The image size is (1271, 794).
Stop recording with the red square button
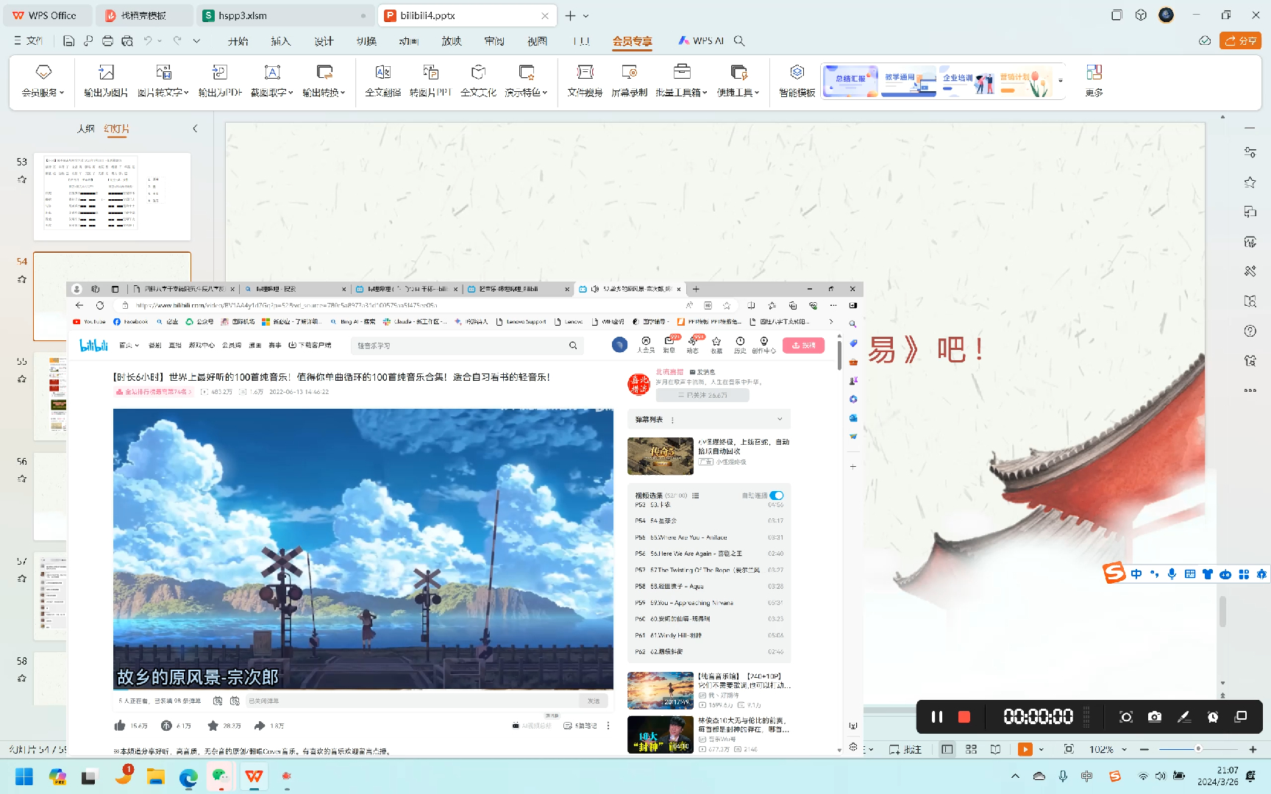(964, 717)
